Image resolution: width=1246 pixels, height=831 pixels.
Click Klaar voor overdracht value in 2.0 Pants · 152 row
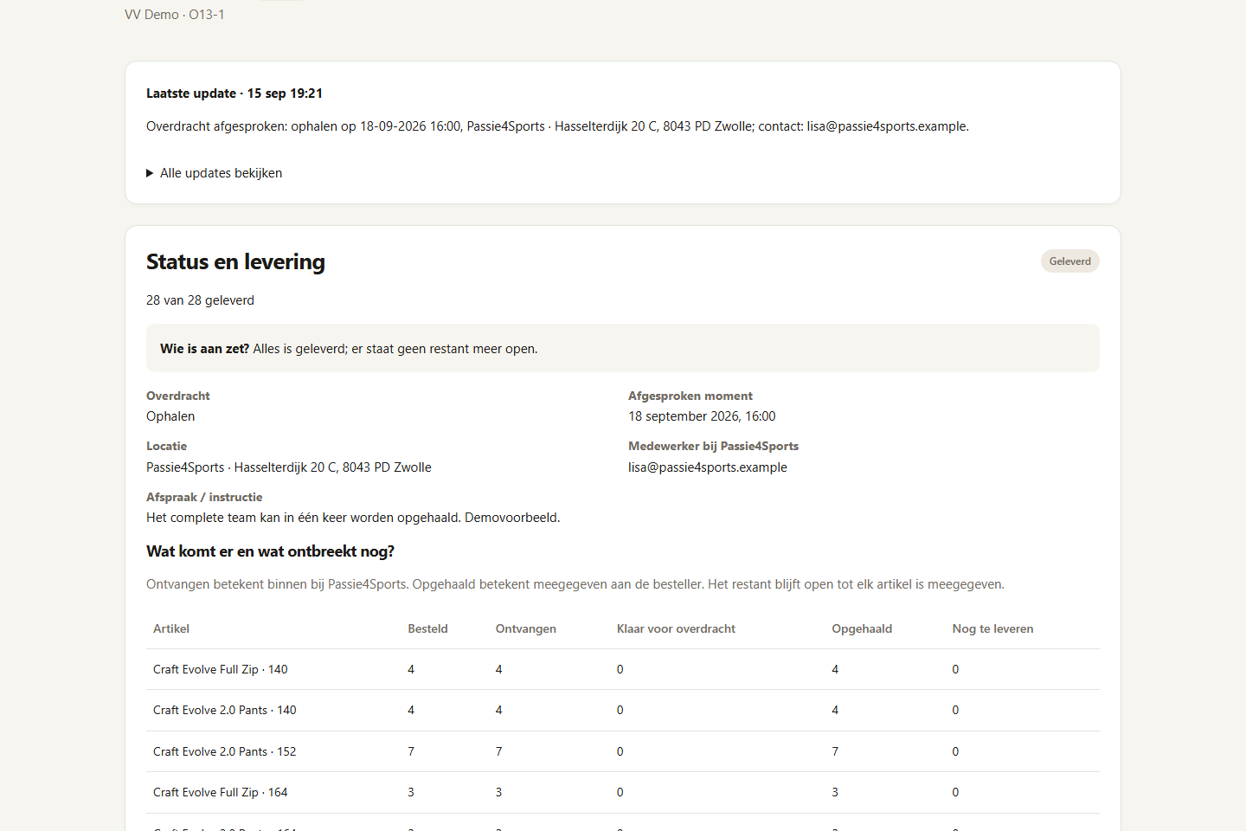(x=620, y=751)
